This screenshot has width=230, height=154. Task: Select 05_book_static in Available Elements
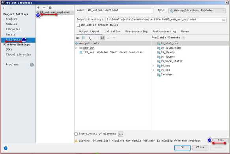(172, 61)
